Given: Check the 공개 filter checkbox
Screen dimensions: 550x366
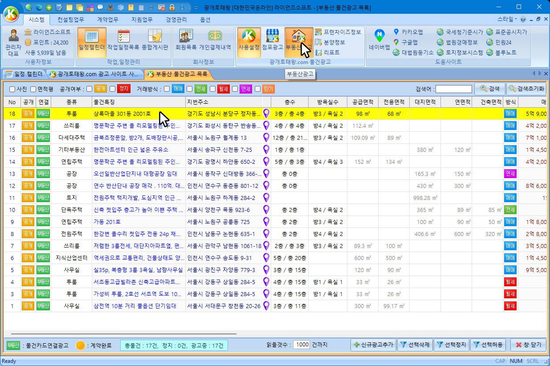Looking at the screenshot, I should click(90, 89).
